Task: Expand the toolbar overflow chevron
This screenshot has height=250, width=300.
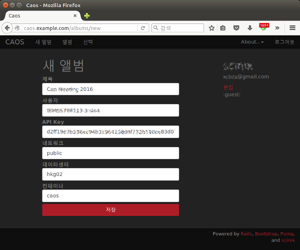Action: click(x=277, y=28)
